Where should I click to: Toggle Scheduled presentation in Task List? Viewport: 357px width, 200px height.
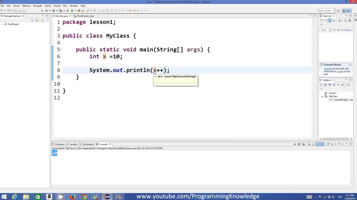tap(334, 20)
